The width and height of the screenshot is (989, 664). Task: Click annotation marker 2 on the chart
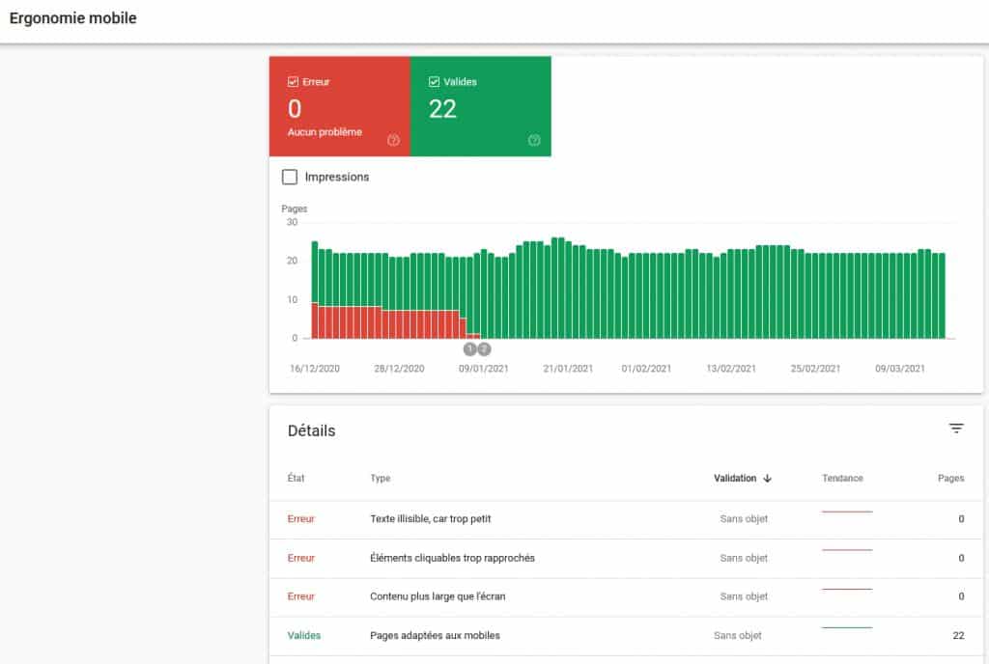[484, 348]
